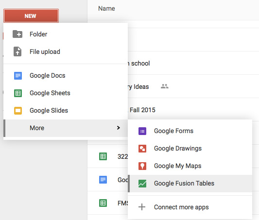Click the plus icon for connecting apps
The width and height of the screenshot is (259, 220).
(x=142, y=207)
